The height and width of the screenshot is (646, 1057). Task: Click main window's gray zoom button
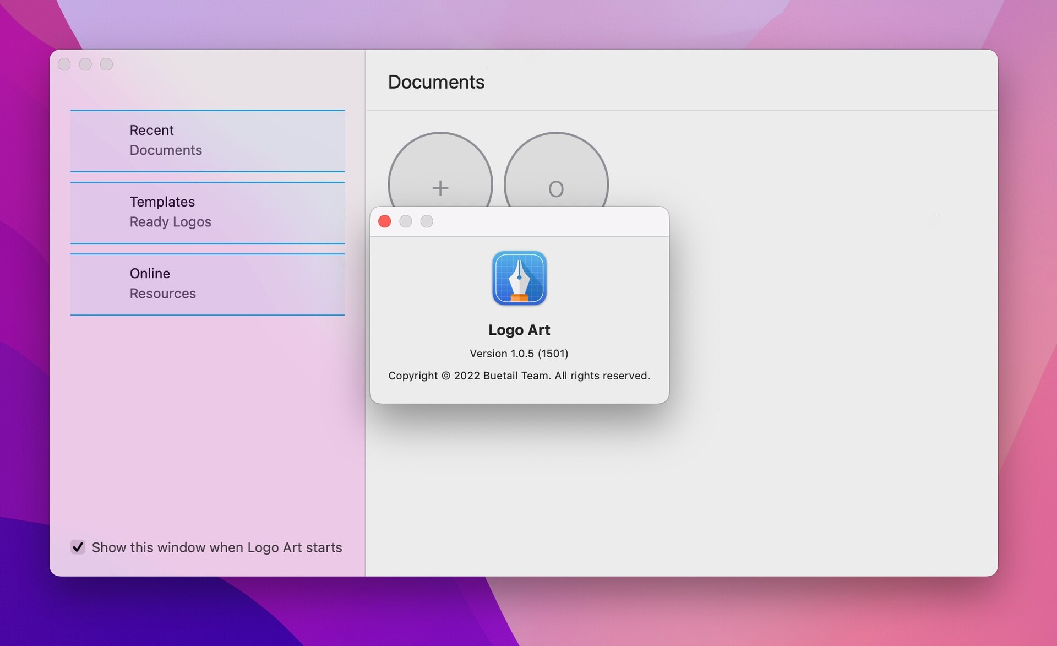point(106,64)
